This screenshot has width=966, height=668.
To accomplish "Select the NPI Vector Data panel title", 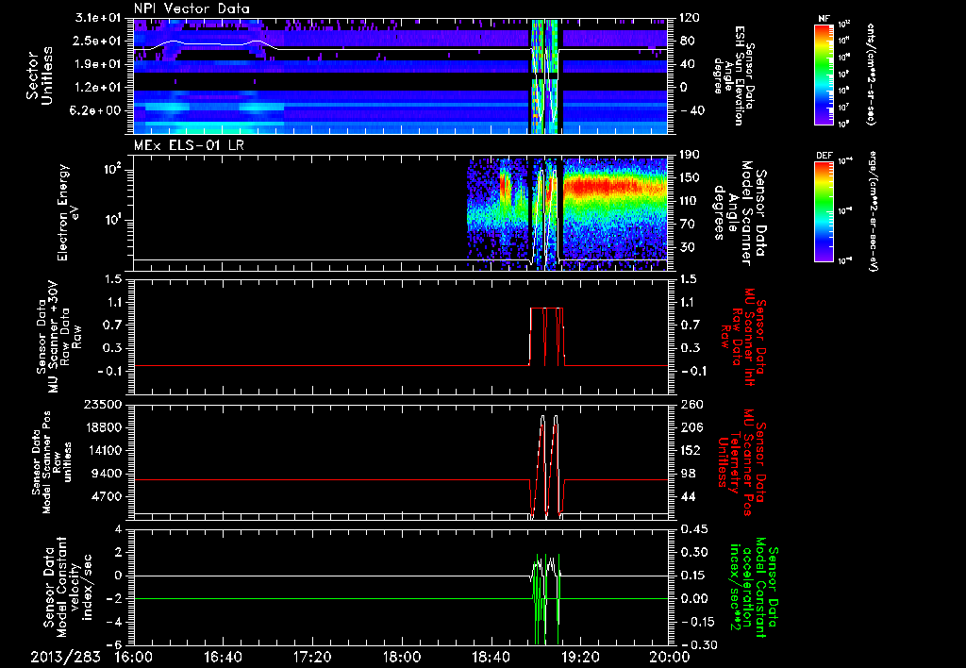I will pos(192,8).
